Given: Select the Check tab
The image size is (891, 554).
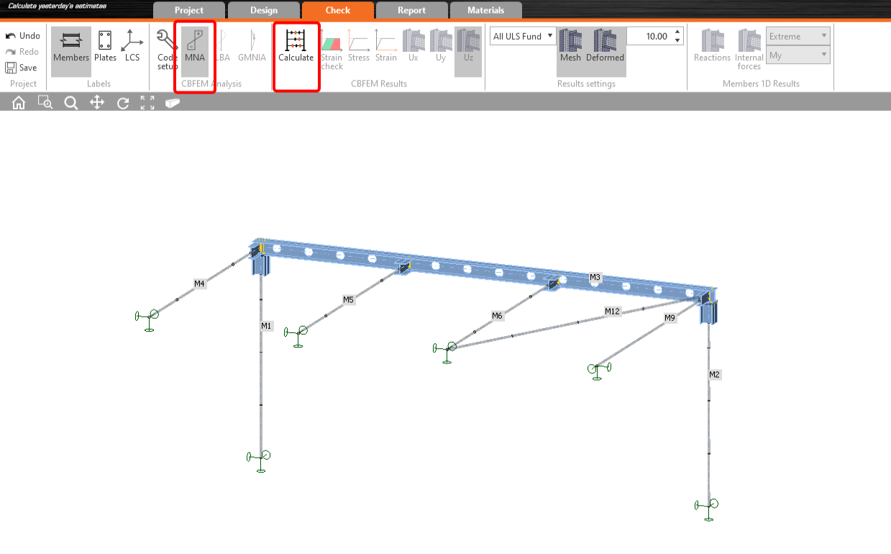Looking at the screenshot, I should tap(338, 10).
